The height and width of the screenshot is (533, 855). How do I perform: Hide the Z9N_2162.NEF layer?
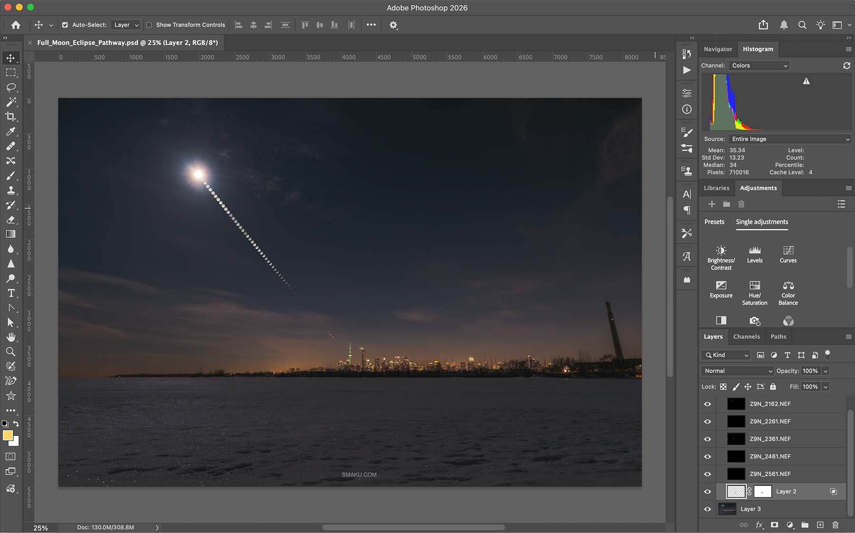(707, 404)
